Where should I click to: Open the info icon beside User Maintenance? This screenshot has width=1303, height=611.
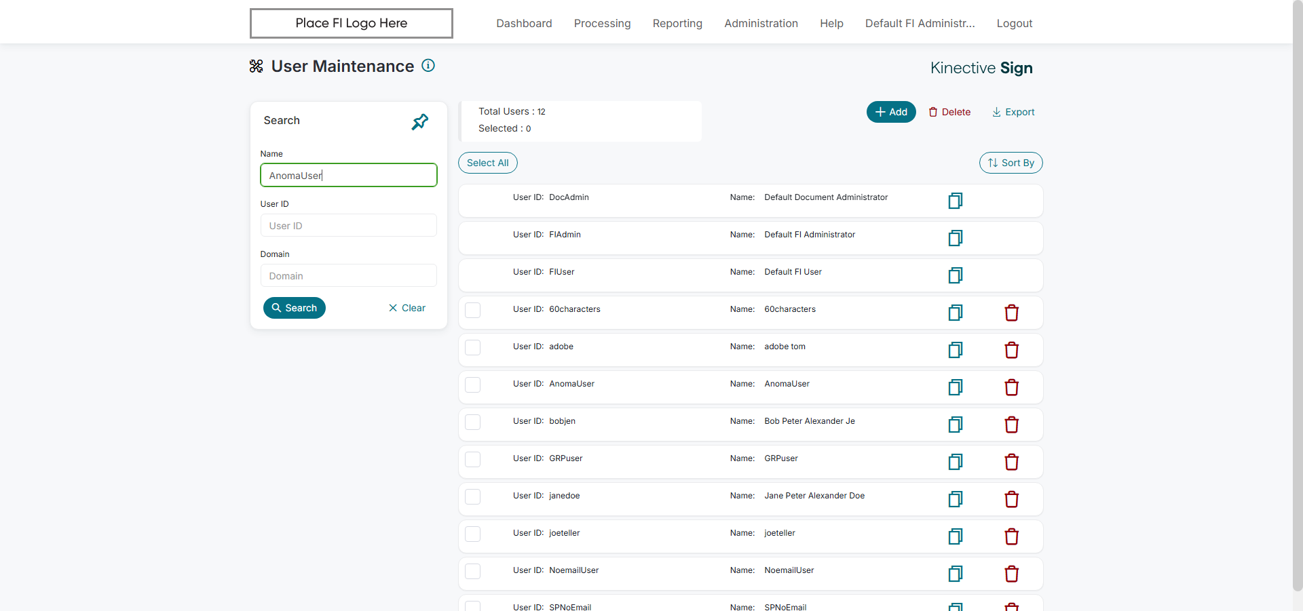428,66
